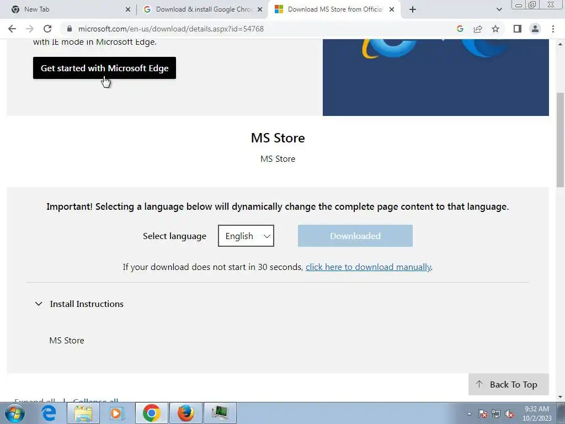Share this page using share icon
Screen dimensions: 565x424
pos(478,29)
